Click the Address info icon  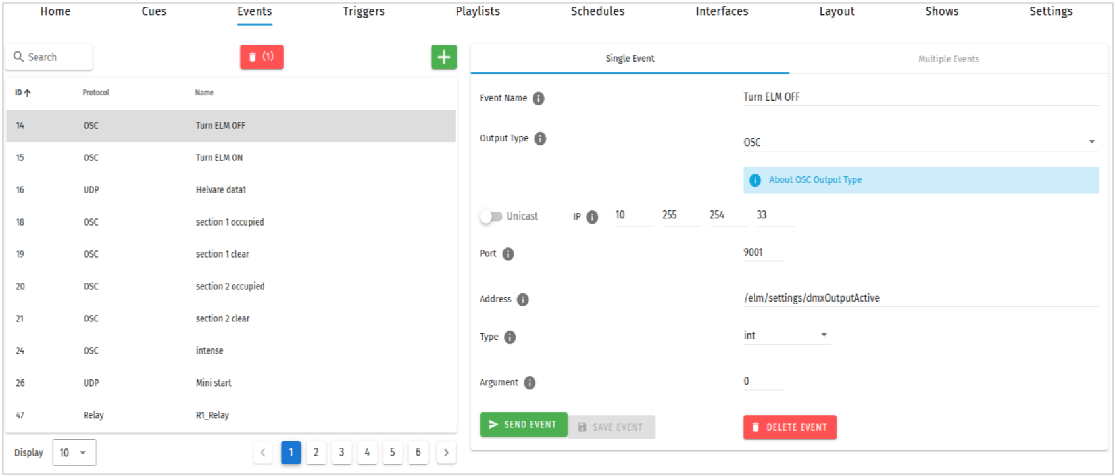pyautogui.click(x=522, y=300)
